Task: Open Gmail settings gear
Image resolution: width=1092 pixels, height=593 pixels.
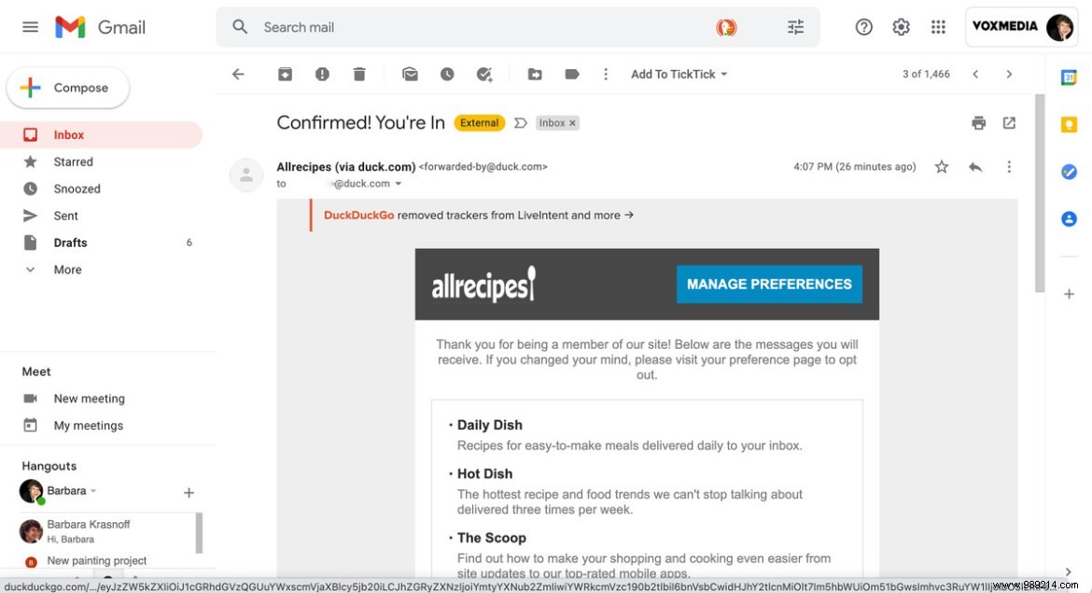Action: coord(901,26)
